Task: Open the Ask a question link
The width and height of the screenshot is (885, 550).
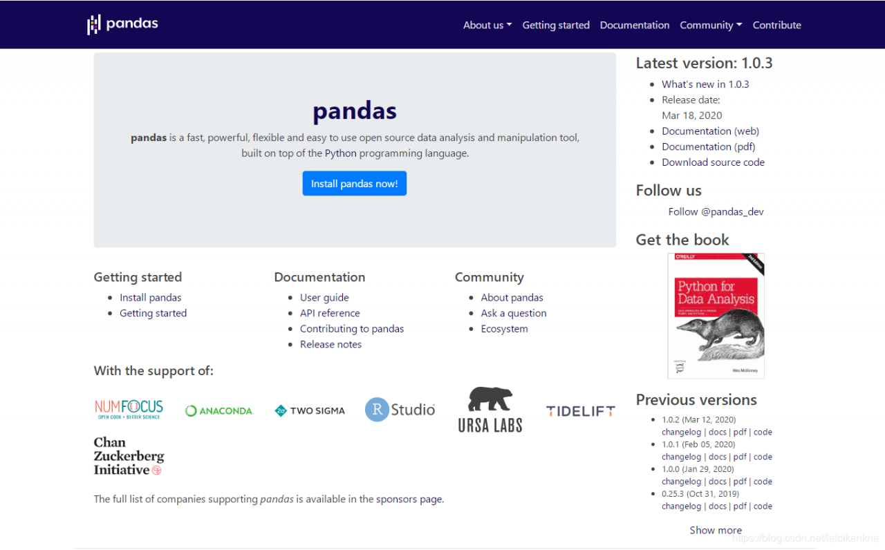Action: pyautogui.click(x=514, y=313)
